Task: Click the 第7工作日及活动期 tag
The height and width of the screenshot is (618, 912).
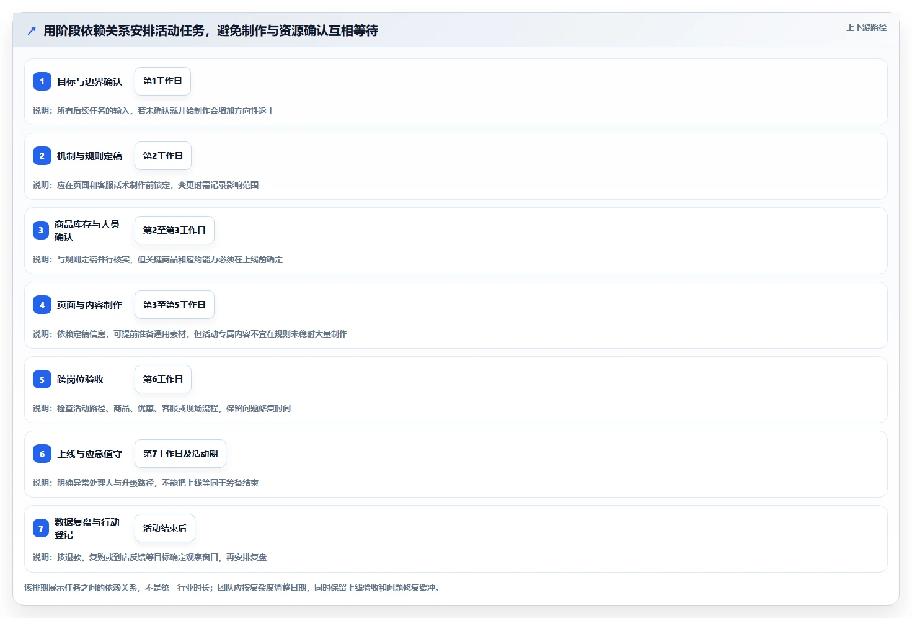Action: 180,454
